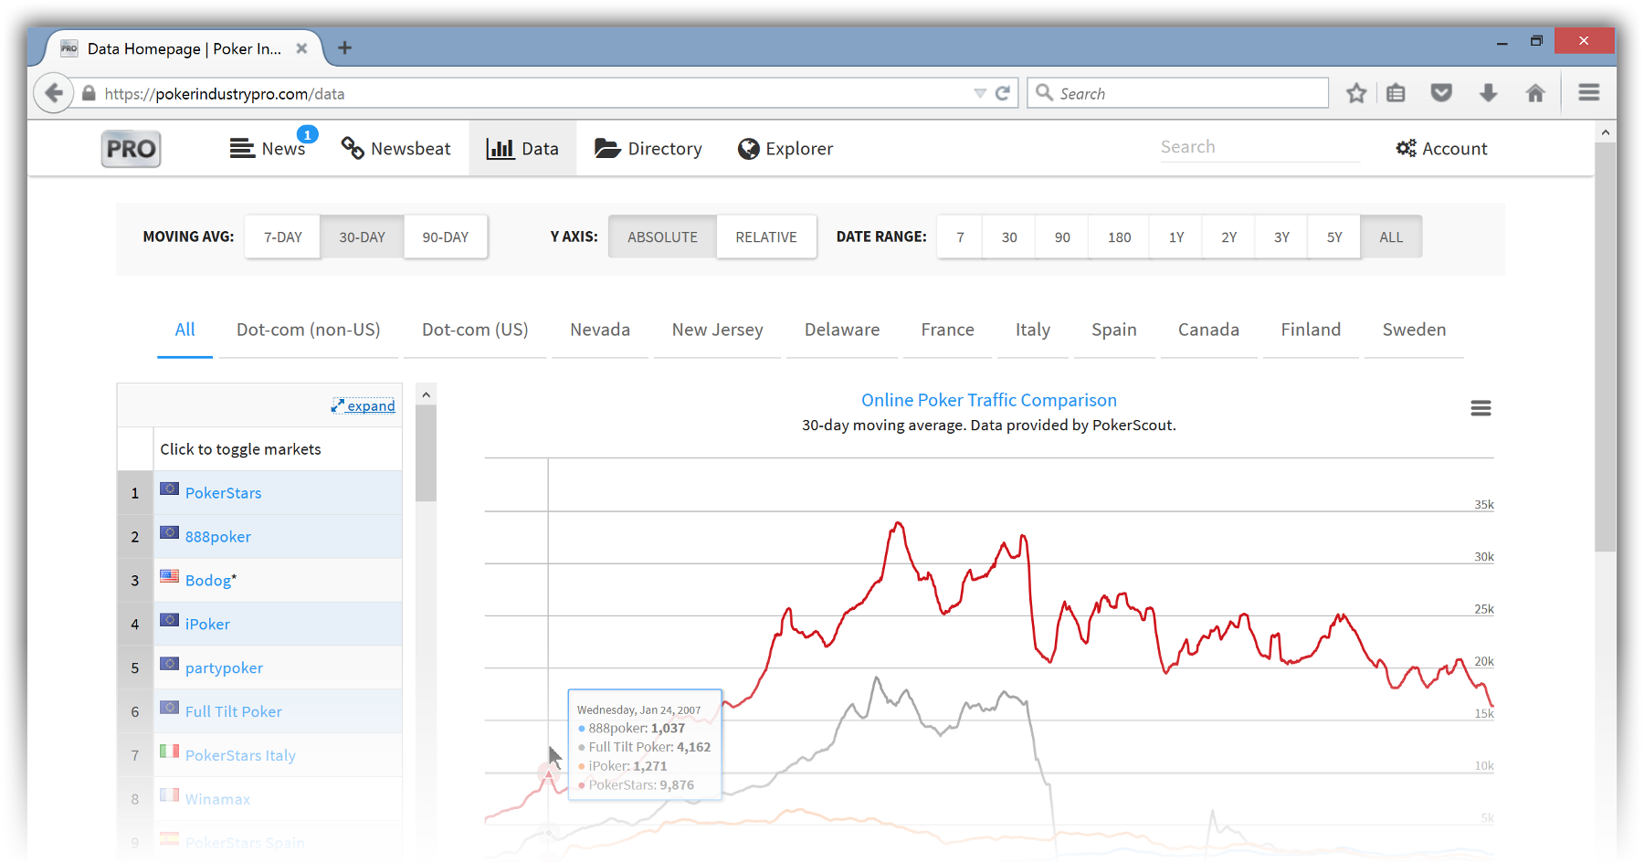1644x862 pixels.
Task: Open Account settings
Action: pos(1441,148)
